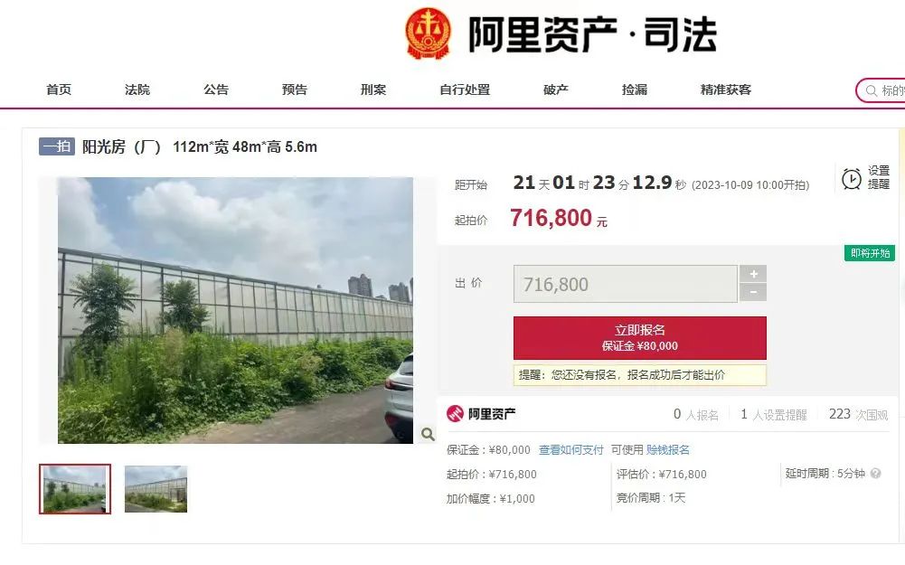Select the 捡漏 navigation item
905x565 pixels.
635,89
